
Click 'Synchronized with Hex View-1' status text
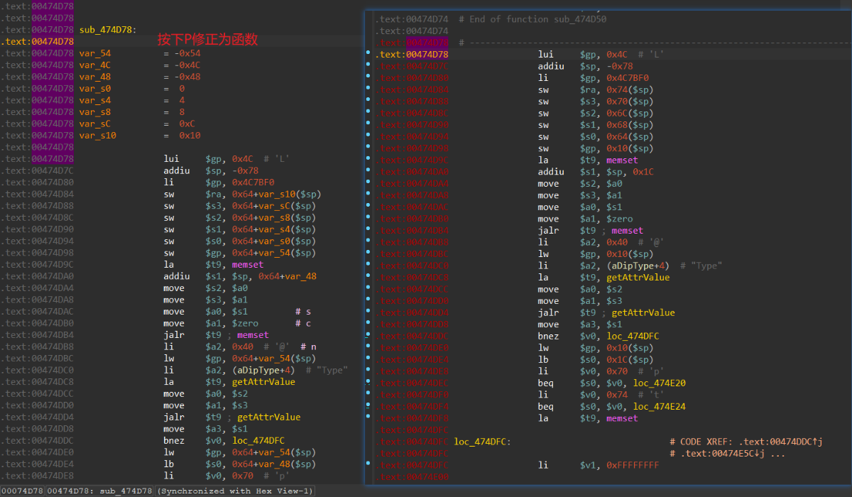tap(235, 491)
